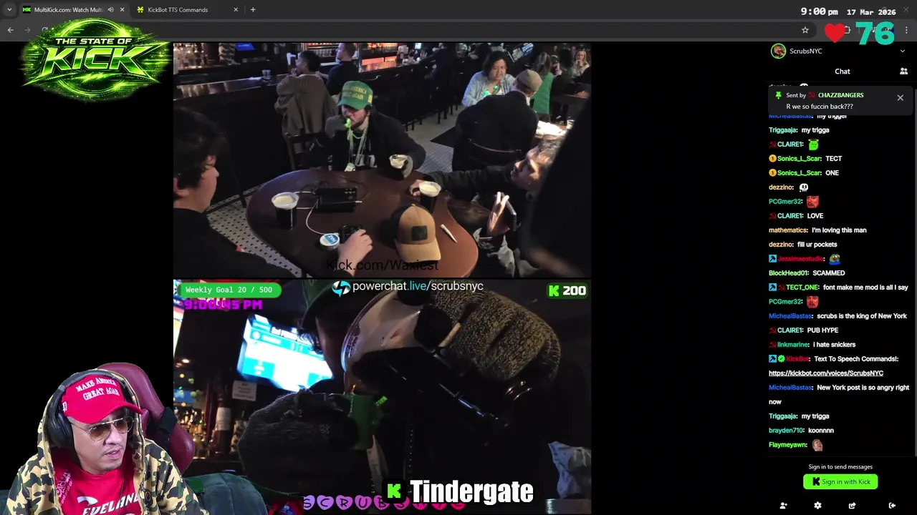Open the browser three-dot menu

point(907,30)
